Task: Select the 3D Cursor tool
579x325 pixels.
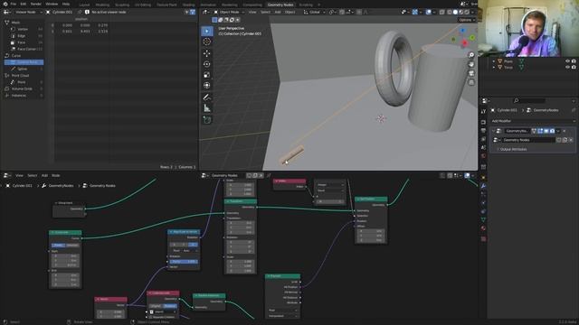Action: click(207, 42)
